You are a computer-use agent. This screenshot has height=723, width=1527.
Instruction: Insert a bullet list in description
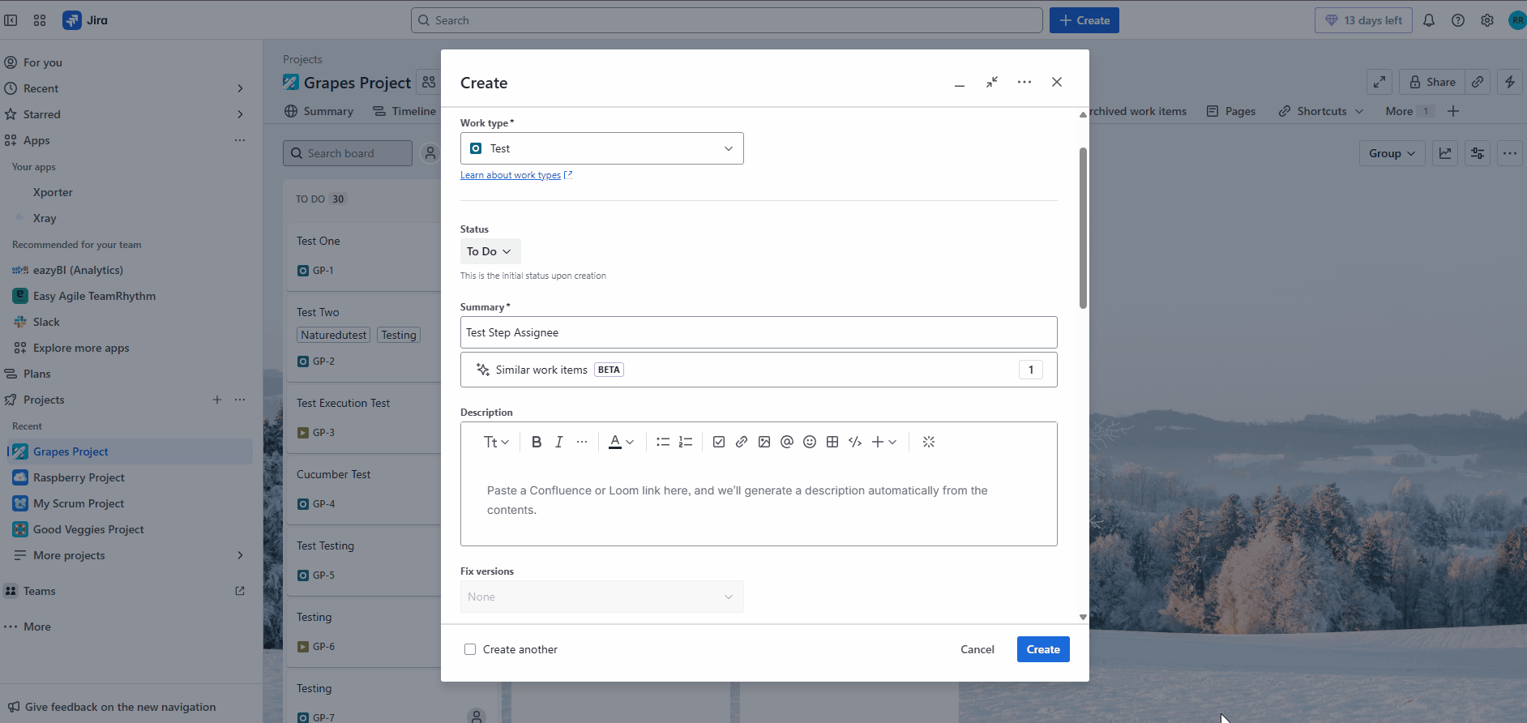pyautogui.click(x=662, y=442)
